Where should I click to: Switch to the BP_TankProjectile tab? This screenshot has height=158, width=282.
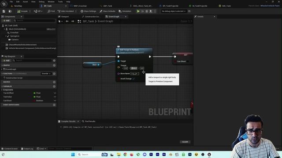coord(171,6)
